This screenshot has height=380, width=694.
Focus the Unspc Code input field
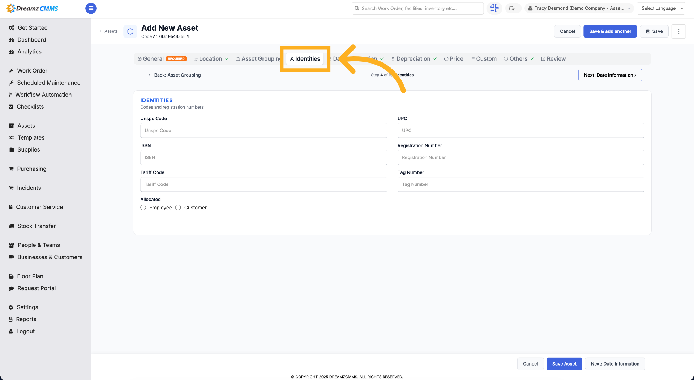click(264, 131)
